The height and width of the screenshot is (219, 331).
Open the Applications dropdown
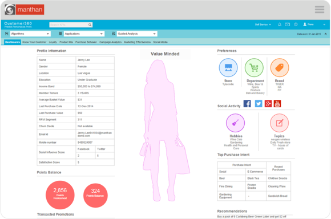84,34
